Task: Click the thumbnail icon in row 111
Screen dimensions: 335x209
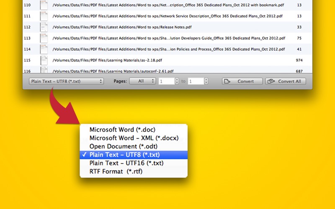Action: tap(44, 16)
